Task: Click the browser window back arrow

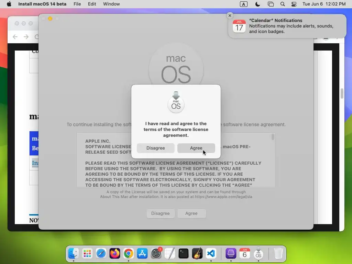Action: coord(15,36)
